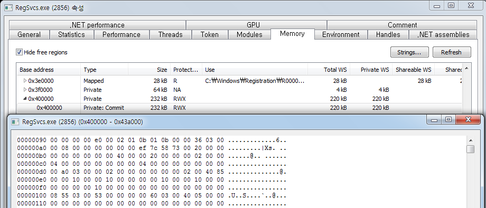Click hex row at offset 000000d0
The image size is (486, 208).
(x=152, y=172)
